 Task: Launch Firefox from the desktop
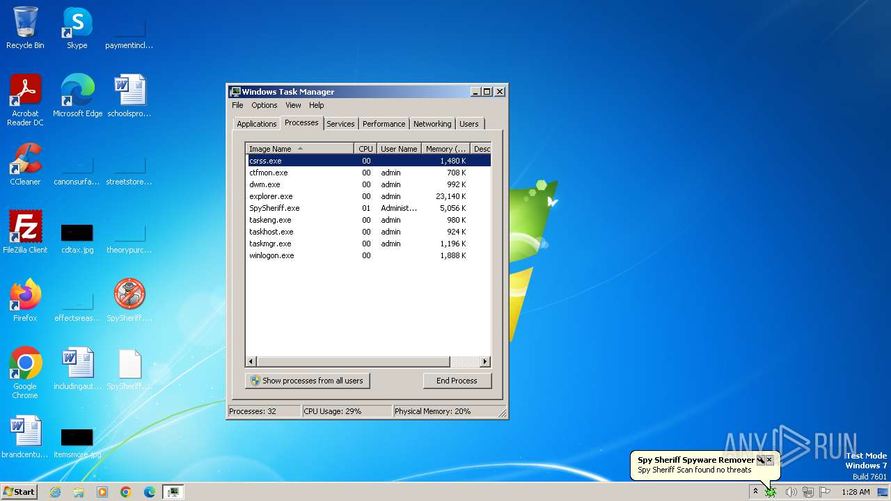(25, 301)
